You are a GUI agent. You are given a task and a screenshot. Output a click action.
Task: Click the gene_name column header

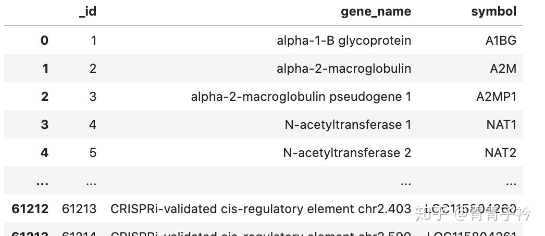point(376,11)
